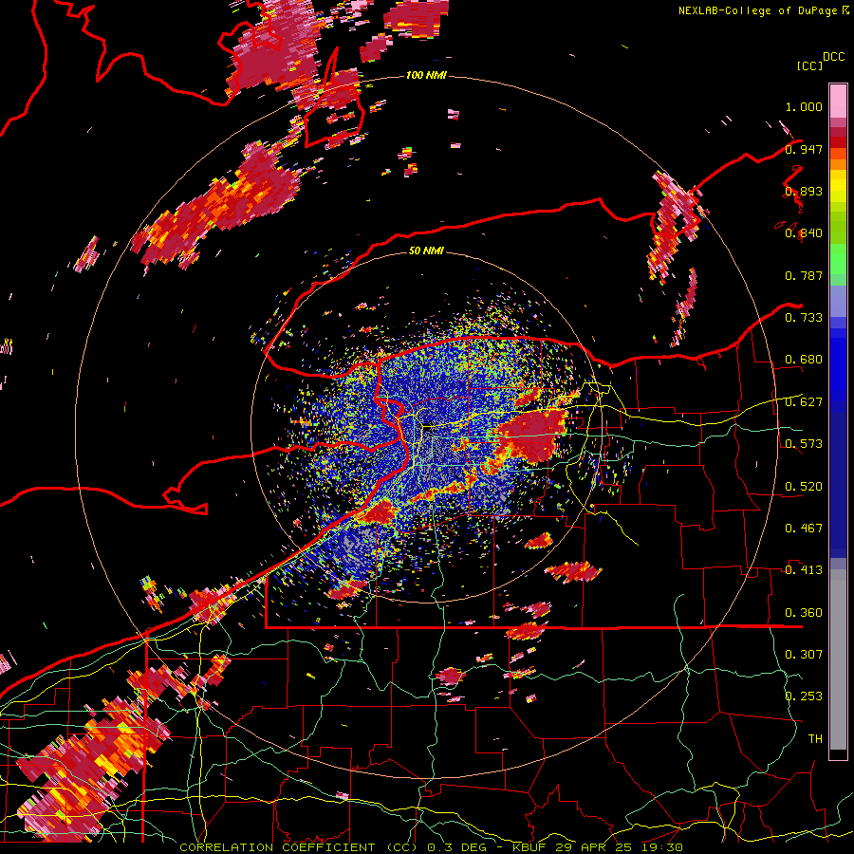
Task: Click the 0.520 color scale value
Action: (x=804, y=487)
